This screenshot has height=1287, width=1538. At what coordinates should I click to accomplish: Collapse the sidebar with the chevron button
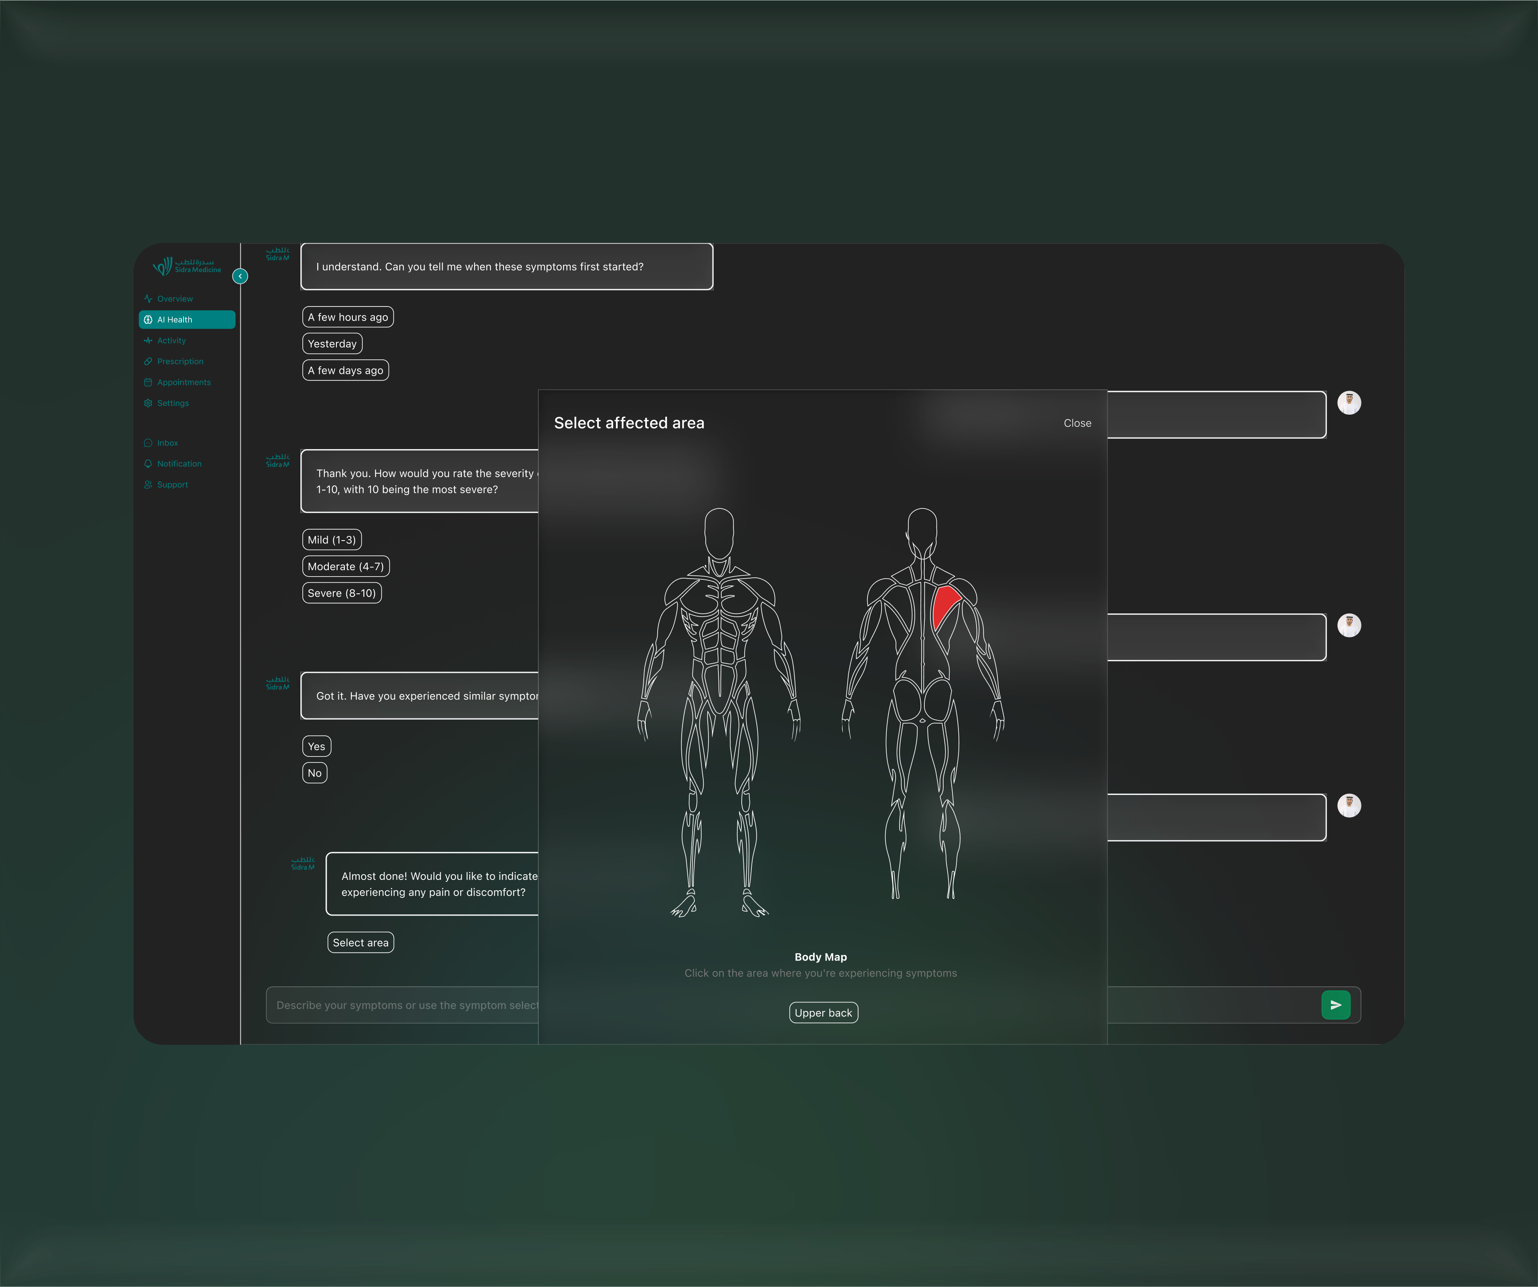[240, 276]
